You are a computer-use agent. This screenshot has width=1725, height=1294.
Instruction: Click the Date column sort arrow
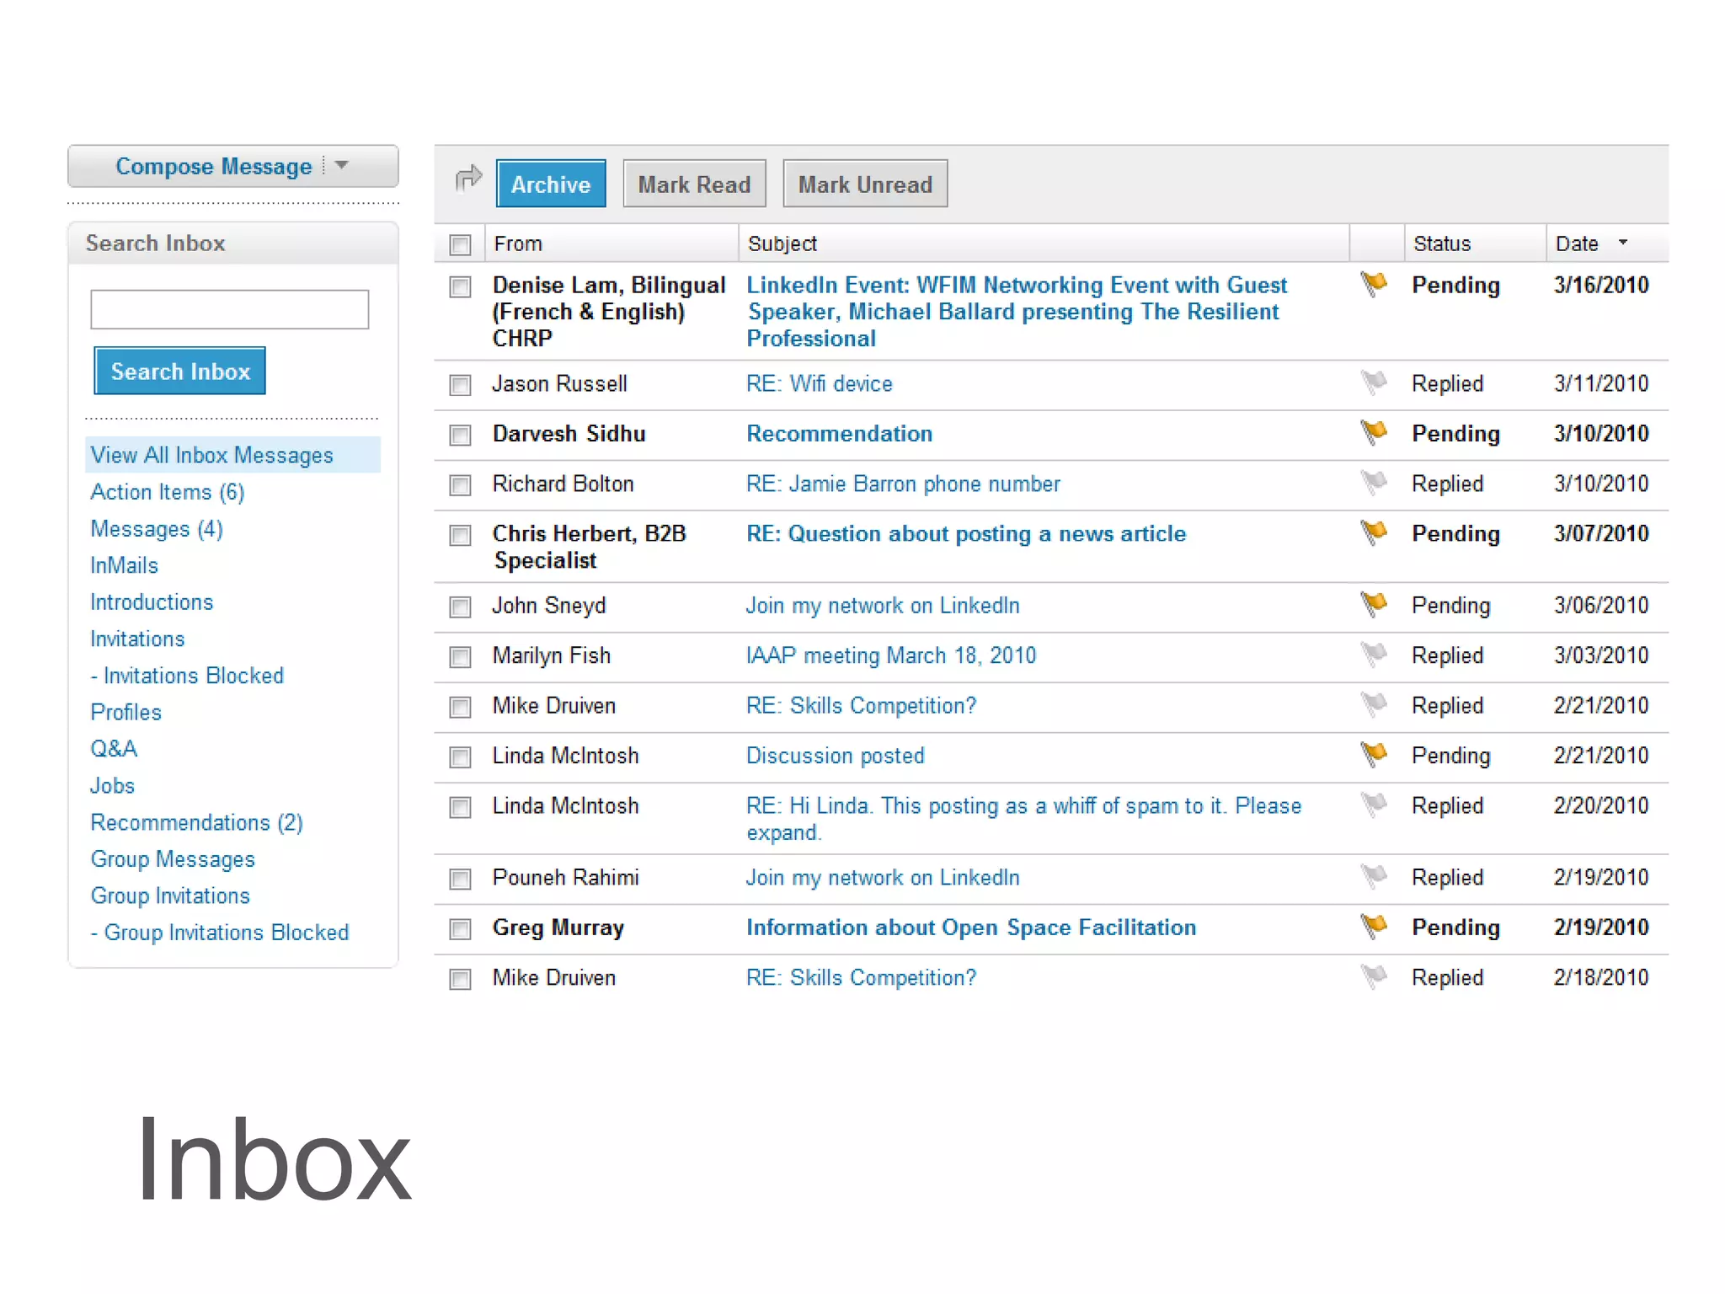(x=1623, y=243)
